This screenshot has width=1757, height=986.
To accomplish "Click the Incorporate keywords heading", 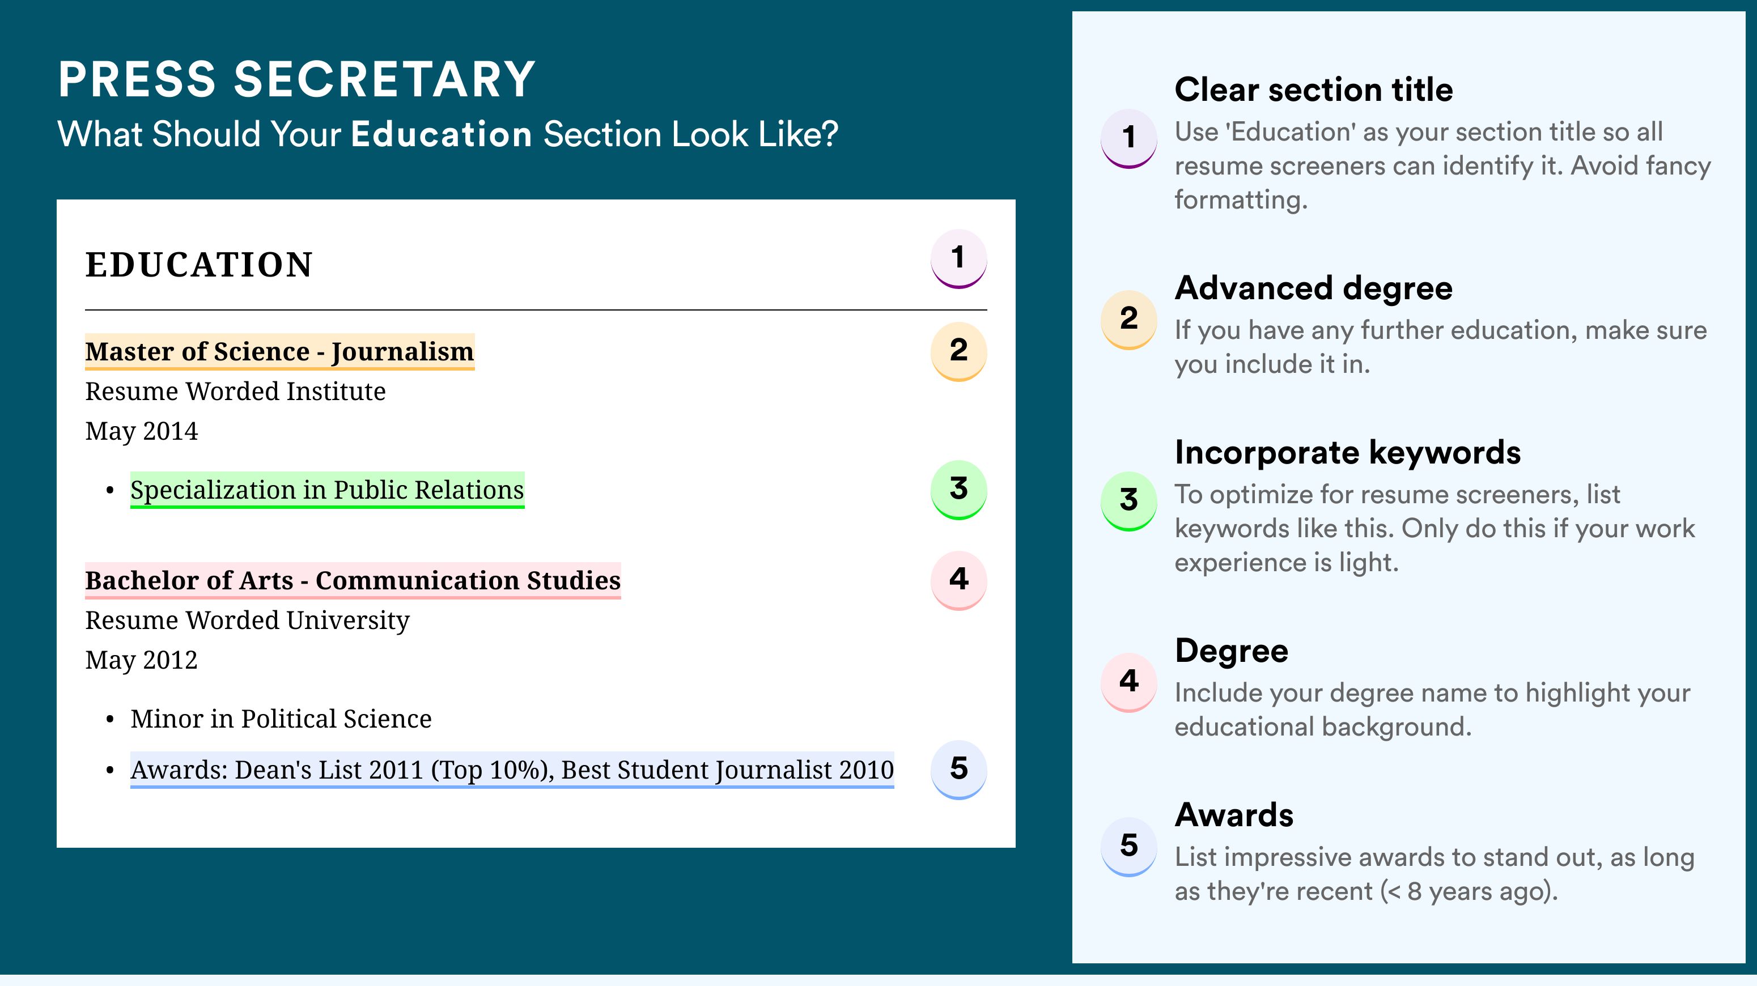I will pos(1348,453).
